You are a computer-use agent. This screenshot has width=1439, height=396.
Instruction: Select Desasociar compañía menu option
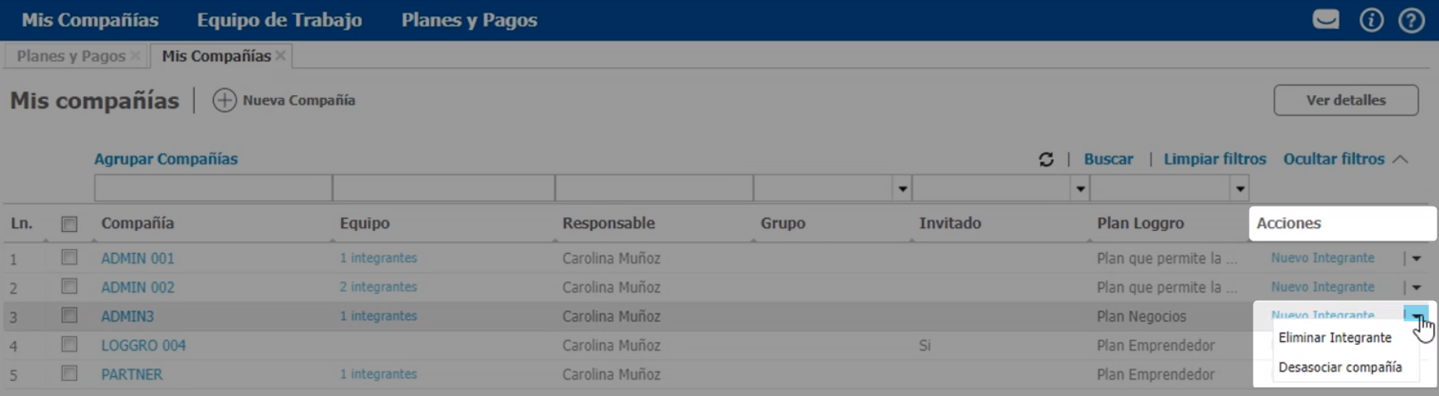pos(1340,367)
